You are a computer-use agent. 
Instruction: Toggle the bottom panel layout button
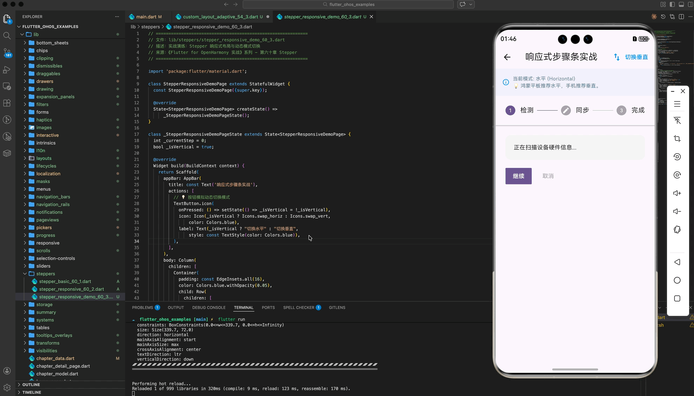click(681, 5)
